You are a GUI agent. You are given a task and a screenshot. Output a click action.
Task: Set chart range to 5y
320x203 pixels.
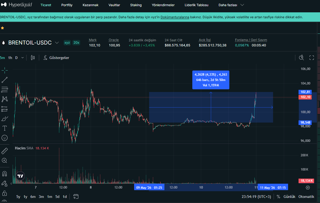18,197
